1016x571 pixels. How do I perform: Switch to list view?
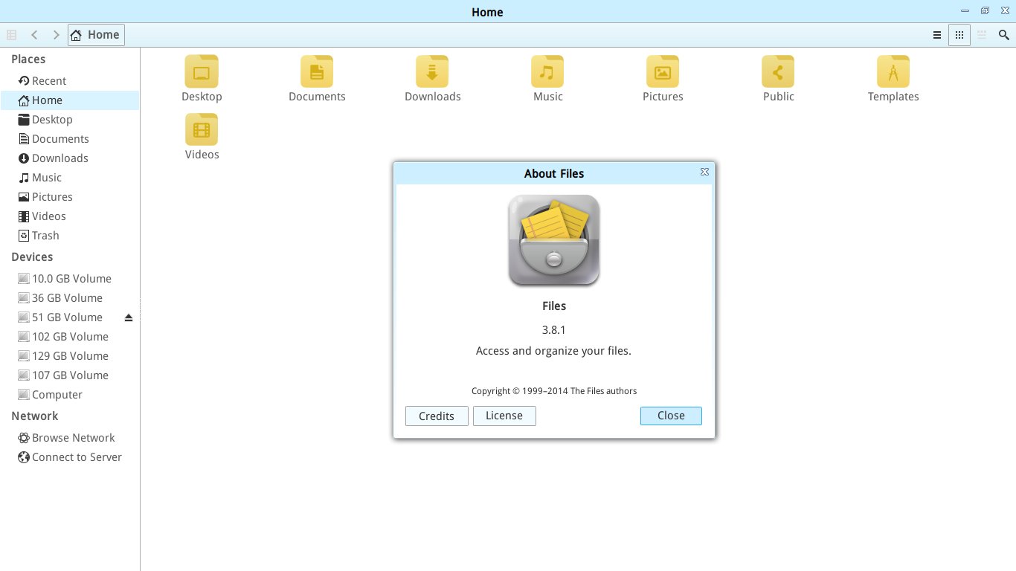coord(937,35)
